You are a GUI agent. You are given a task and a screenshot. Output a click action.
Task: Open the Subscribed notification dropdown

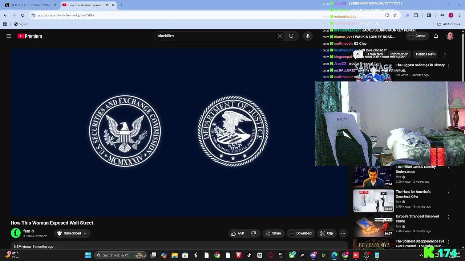pos(72,233)
